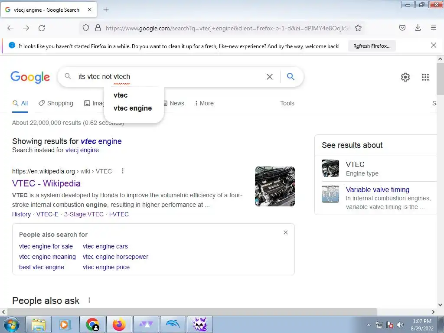Image resolution: width=444 pixels, height=333 pixels.
Task: Search instead for vtecj engine
Action: (x=82, y=150)
